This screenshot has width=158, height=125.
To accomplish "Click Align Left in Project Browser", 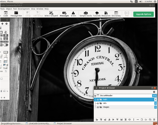I will [x=97, y=119].
